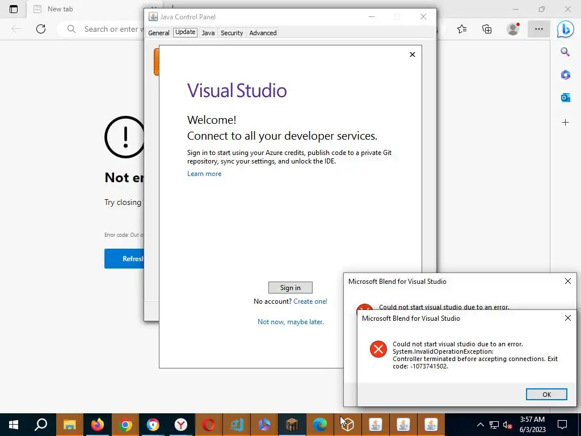Open Edge profile avatar icon
The image size is (581, 436).
coord(513,29)
